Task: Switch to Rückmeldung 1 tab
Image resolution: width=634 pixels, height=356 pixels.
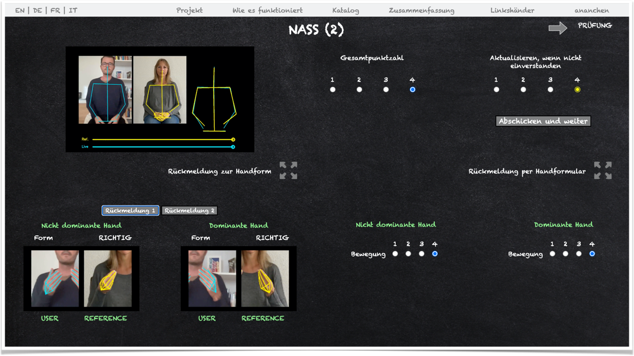Action: click(x=130, y=211)
